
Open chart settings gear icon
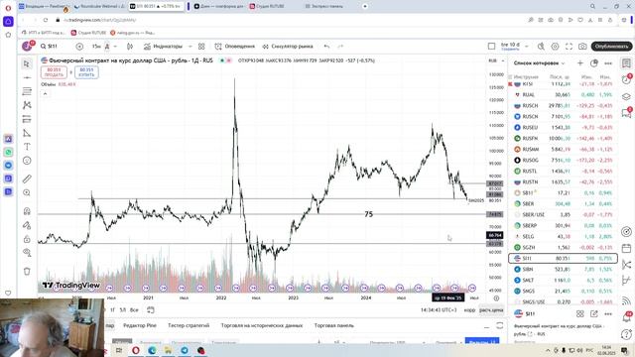(555, 47)
